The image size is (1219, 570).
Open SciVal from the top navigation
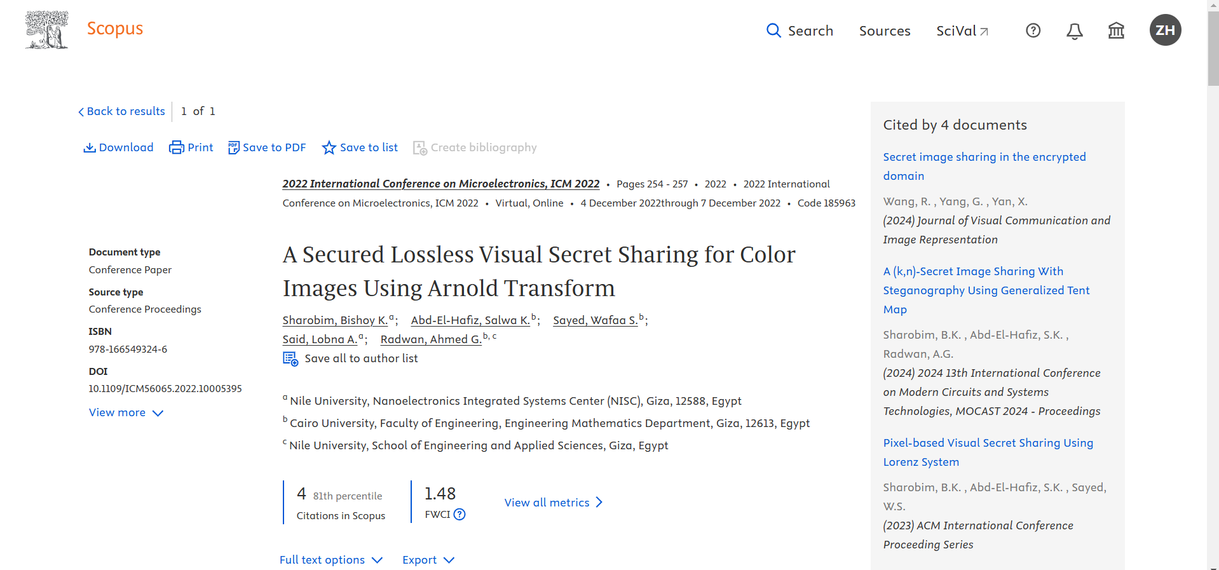pyautogui.click(x=962, y=31)
